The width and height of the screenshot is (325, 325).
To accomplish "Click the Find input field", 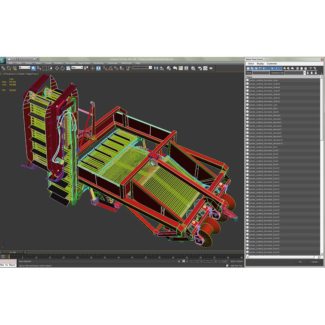I will [x=261, y=73].
